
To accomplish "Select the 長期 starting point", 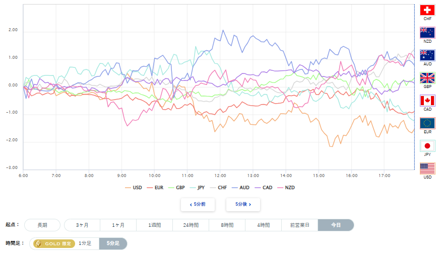I will coord(42,225).
